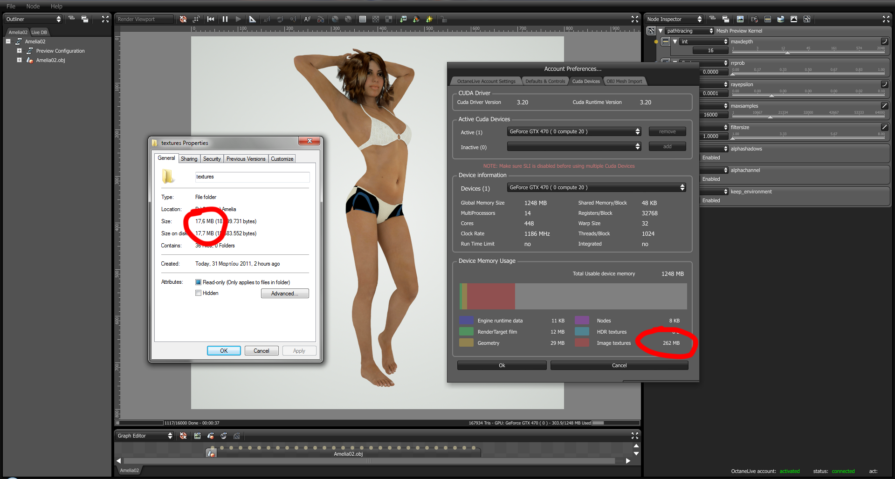Click the Amelia02.obj mesh node icon in graph
The image size is (895, 479).
point(212,453)
